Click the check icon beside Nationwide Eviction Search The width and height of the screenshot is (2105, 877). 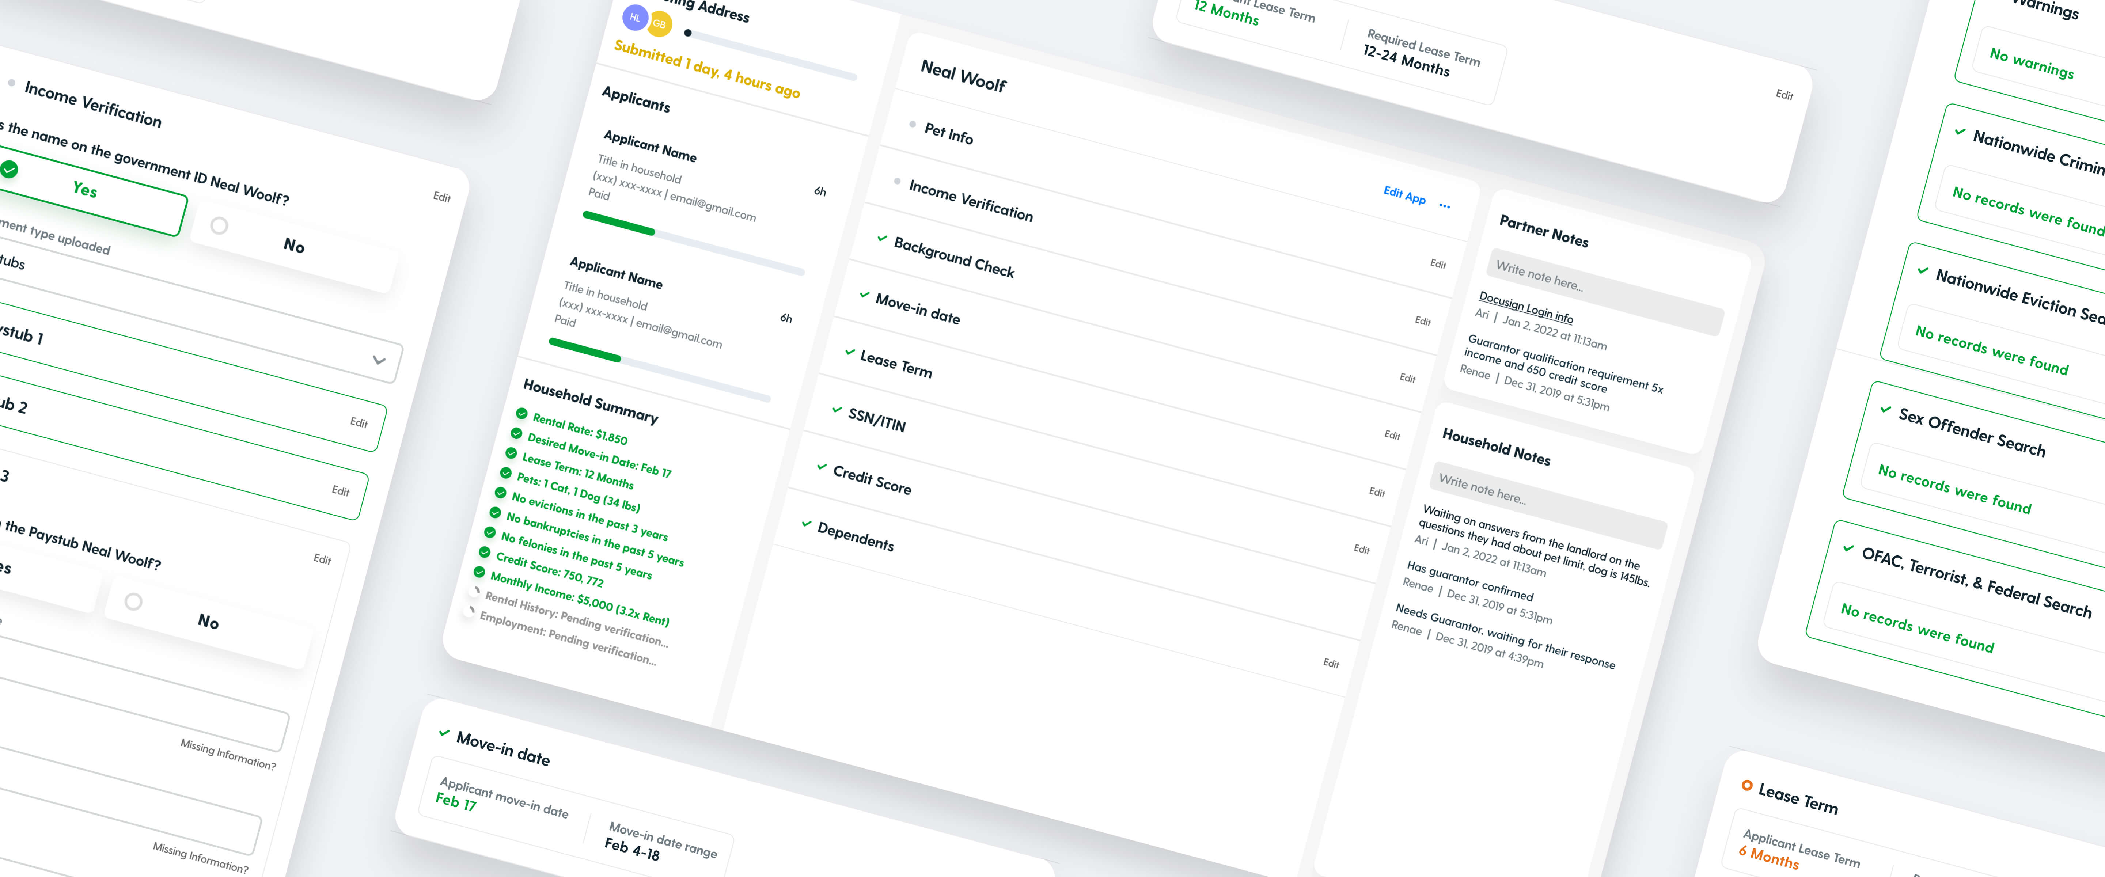tap(1923, 270)
